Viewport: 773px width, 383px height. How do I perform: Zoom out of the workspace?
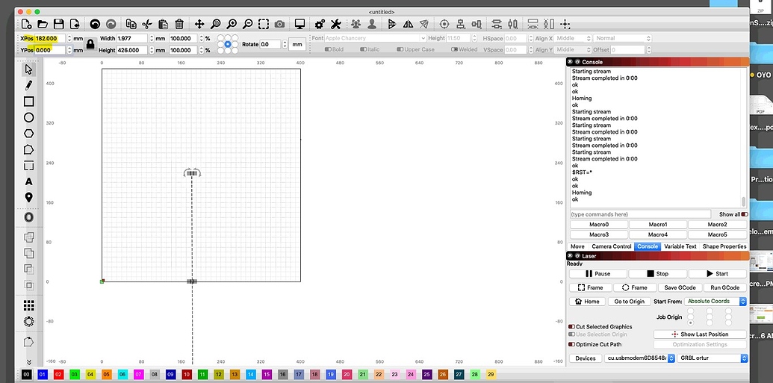(x=248, y=24)
